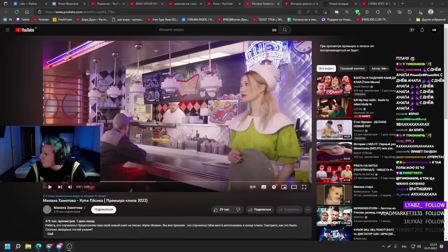Open Microsoft Edge from taskbar
The height and width of the screenshot is (252, 448).
click(x=38, y=246)
